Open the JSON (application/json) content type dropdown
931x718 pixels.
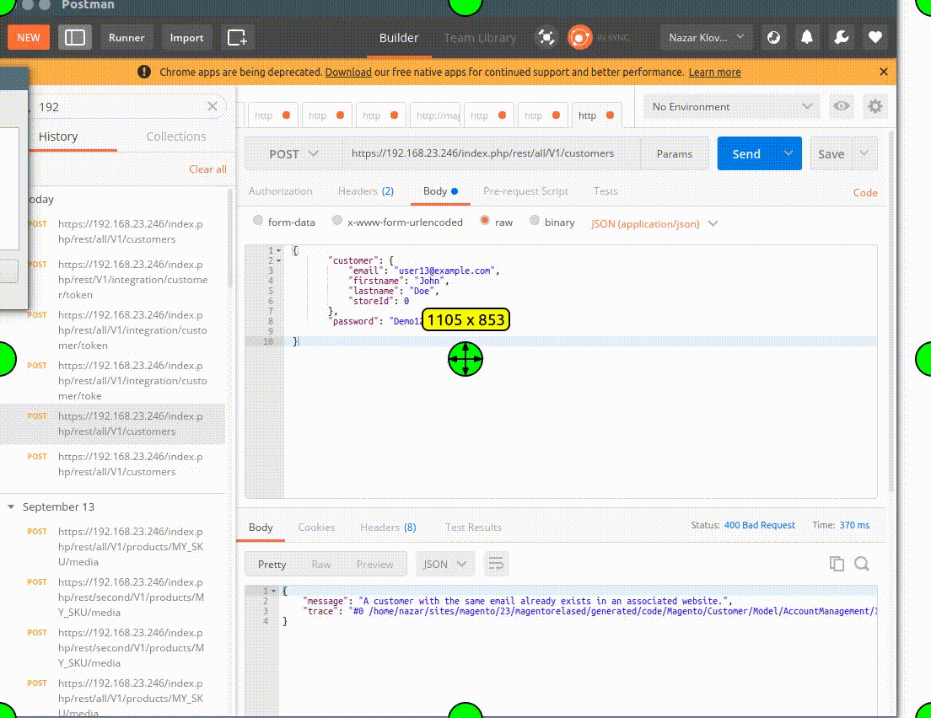coord(654,222)
